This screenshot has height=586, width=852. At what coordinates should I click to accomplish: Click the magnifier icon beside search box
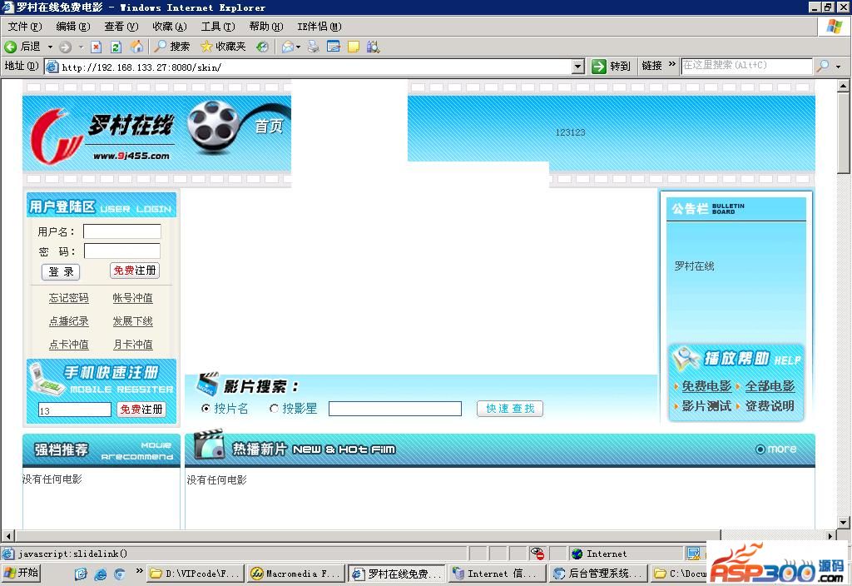tap(823, 66)
